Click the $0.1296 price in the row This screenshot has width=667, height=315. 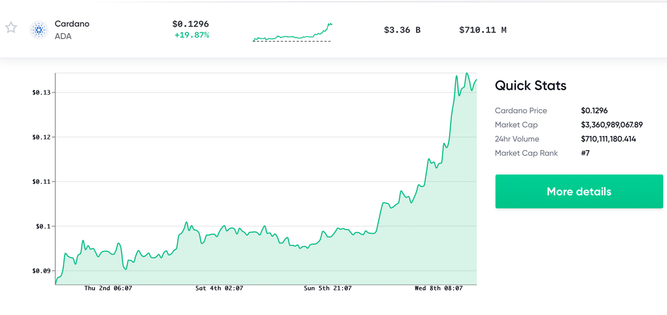click(x=191, y=24)
